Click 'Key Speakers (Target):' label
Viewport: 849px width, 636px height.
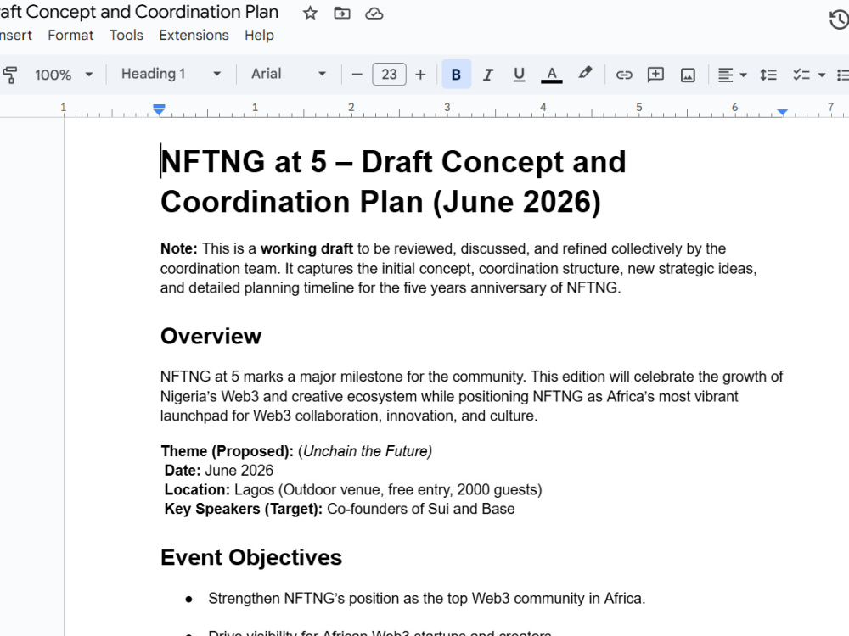(243, 510)
